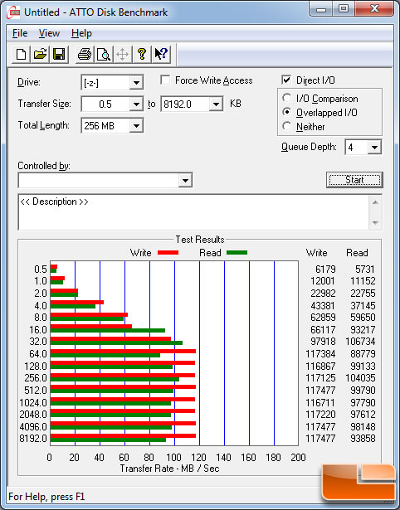Close the ATTO Disk Benchmark window
This screenshot has height=510, width=400.
(374, 9)
